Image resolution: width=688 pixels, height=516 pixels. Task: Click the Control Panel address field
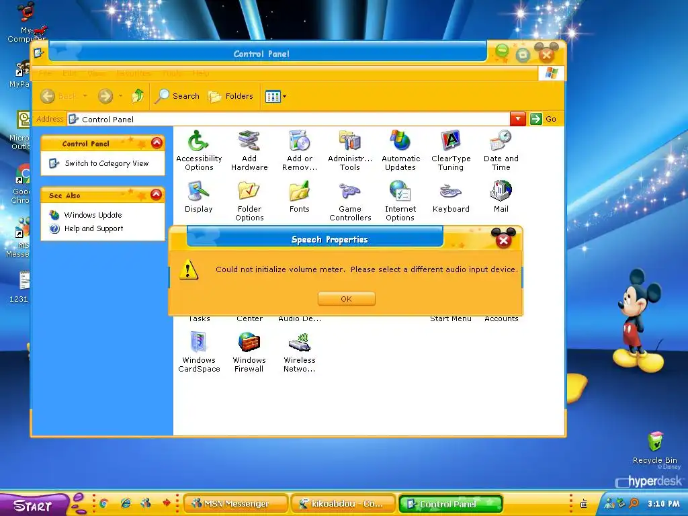tap(288, 119)
